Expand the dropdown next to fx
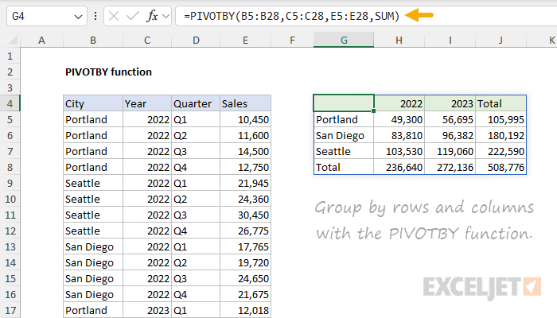This screenshot has height=318, width=557. 166,16
